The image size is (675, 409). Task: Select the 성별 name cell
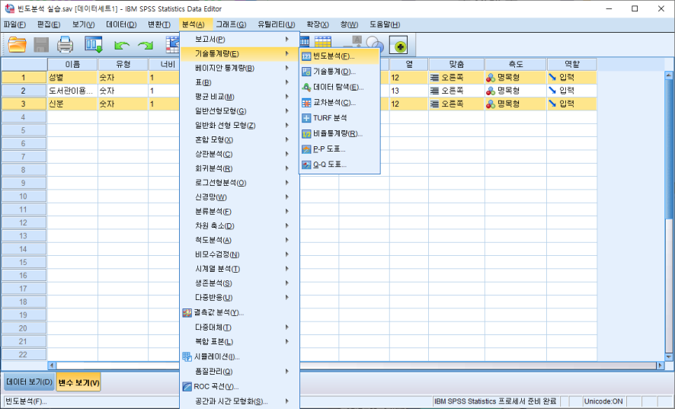coord(72,78)
